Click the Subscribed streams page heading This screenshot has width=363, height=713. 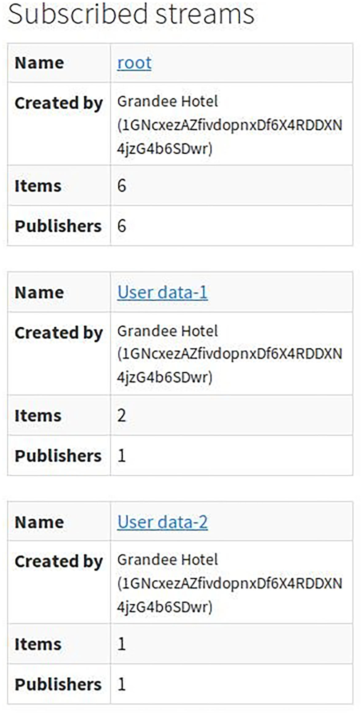coord(131,14)
